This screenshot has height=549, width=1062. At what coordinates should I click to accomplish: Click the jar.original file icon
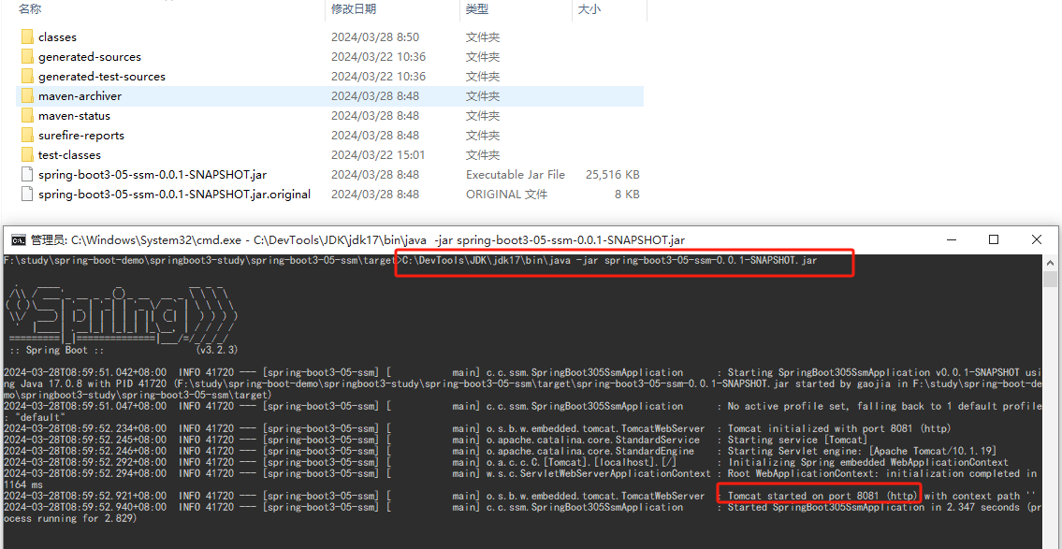(x=27, y=194)
